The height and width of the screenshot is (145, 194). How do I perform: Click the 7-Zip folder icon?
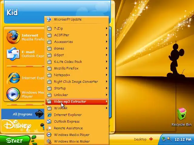[x=49, y=28]
